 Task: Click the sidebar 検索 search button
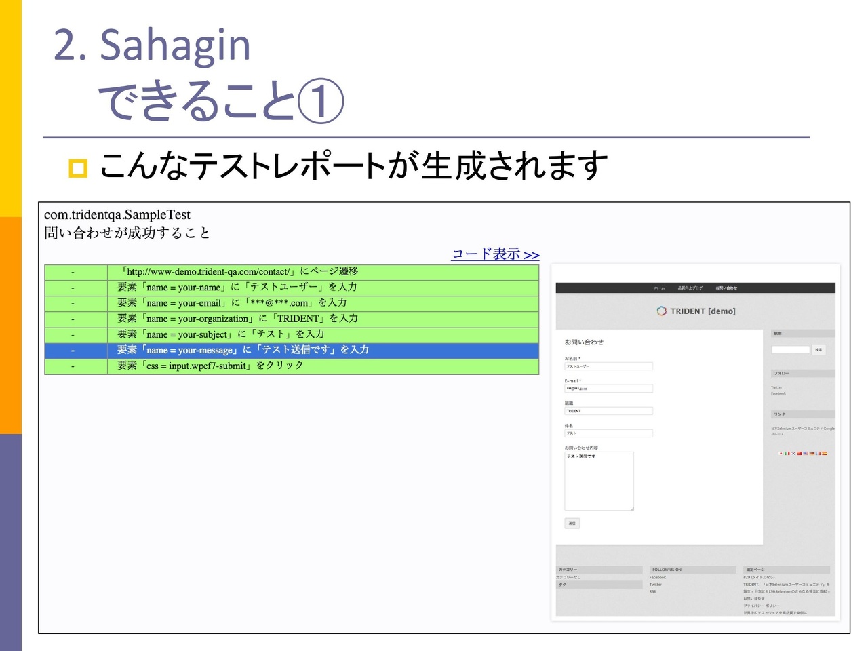pyautogui.click(x=818, y=350)
